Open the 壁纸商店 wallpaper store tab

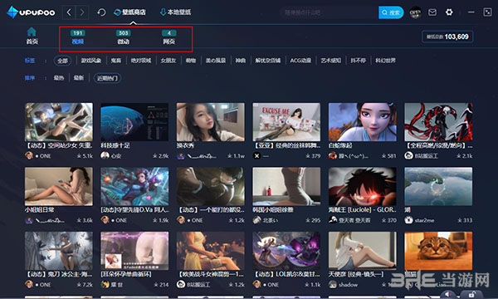pyautogui.click(x=129, y=12)
